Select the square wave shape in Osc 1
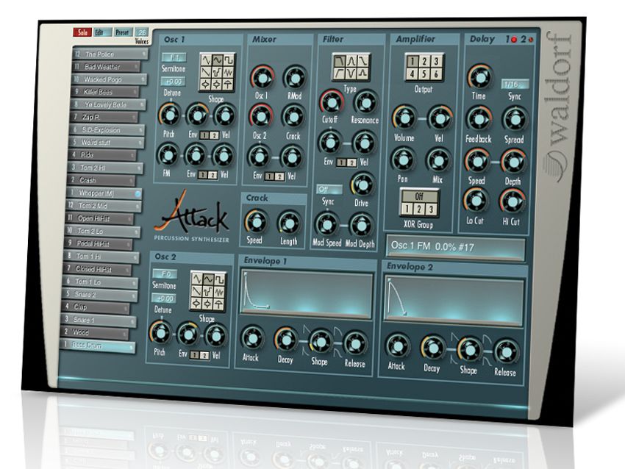The height and width of the screenshot is (469, 625). (229, 60)
